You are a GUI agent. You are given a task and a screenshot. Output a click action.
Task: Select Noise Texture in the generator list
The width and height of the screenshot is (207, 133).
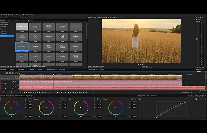(4, 29)
